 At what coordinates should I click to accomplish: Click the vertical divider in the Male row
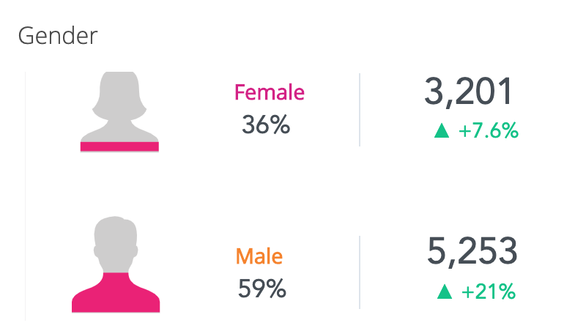point(360,272)
